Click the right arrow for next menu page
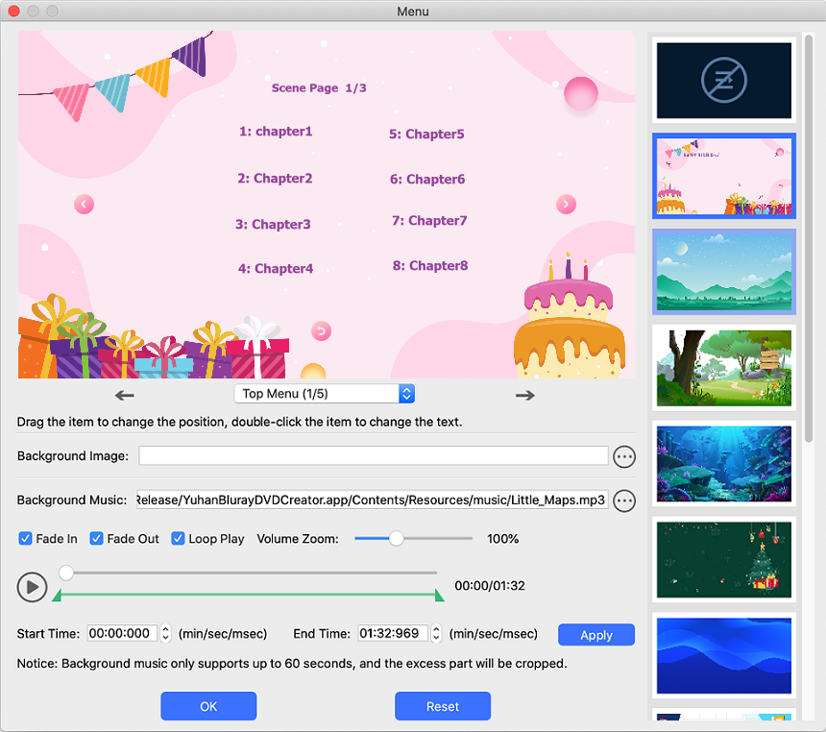This screenshot has height=732, width=826. [x=524, y=395]
